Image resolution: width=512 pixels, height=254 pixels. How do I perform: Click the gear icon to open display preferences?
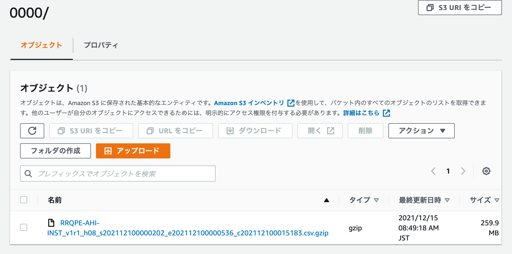(x=486, y=171)
